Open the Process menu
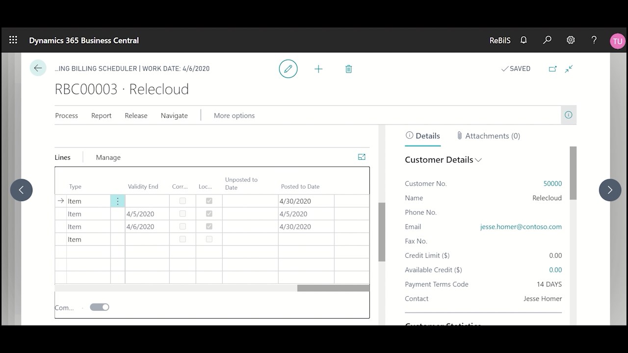This screenshot has width=628, height=353. pos(66,116)
